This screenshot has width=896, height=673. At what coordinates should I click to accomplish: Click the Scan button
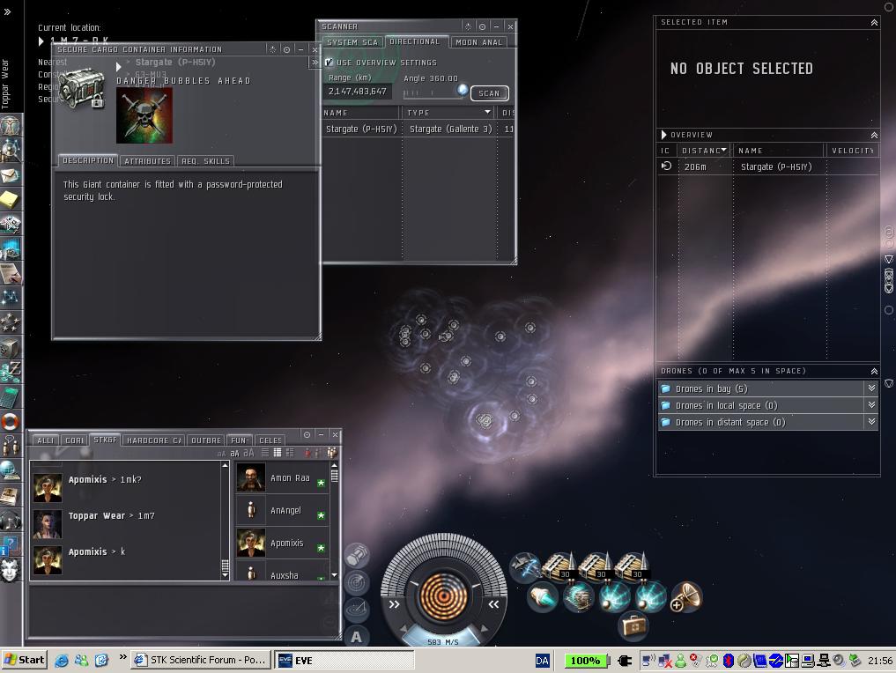click(489, 93)
